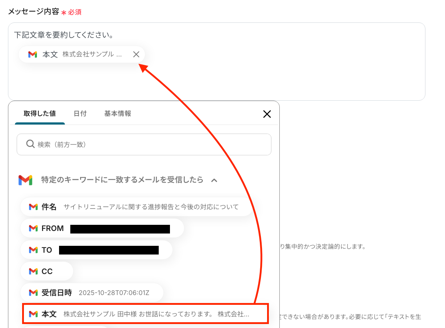Click the inserted 本文 chip in message box
The image size is (445, 328).
pos(82,54)
